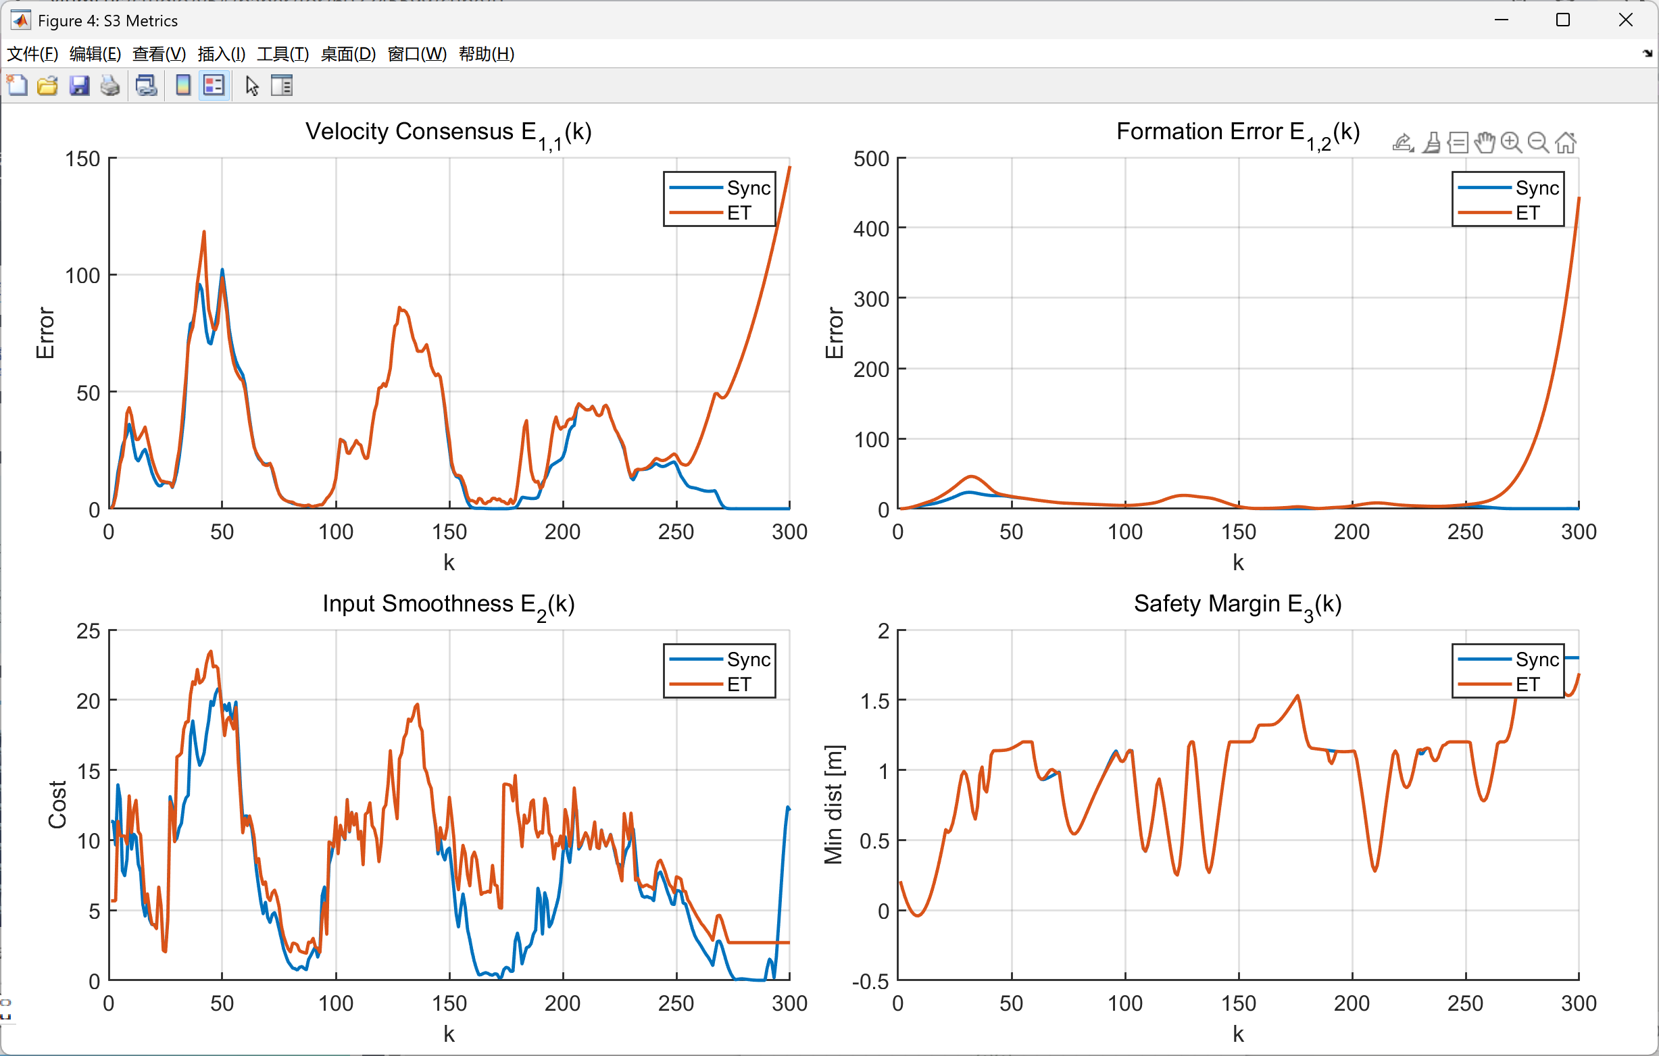Save the figure with floppy icon

tap(79, 85)
